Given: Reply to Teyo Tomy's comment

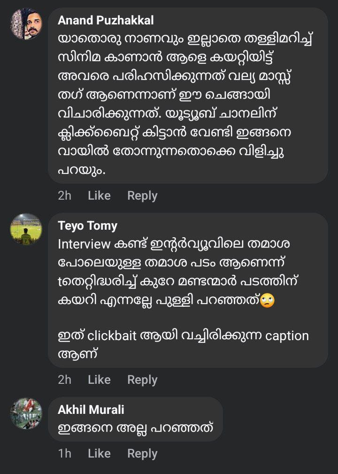Looking at the screenshot, I should (142, 380).
